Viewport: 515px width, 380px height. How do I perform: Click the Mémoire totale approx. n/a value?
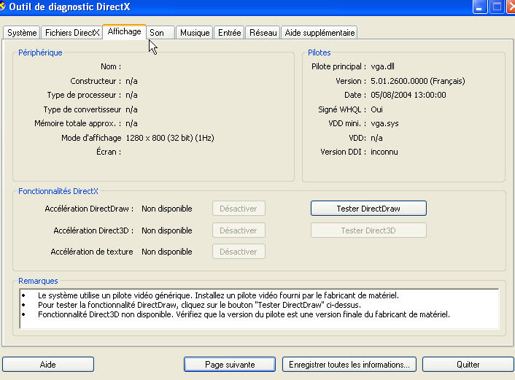click(x=131, y=123)
